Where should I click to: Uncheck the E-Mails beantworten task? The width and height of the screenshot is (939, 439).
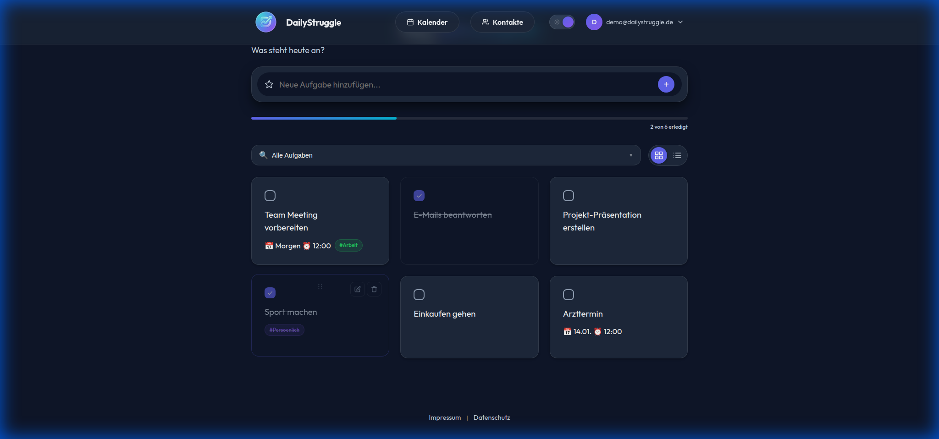pos(419,196)
